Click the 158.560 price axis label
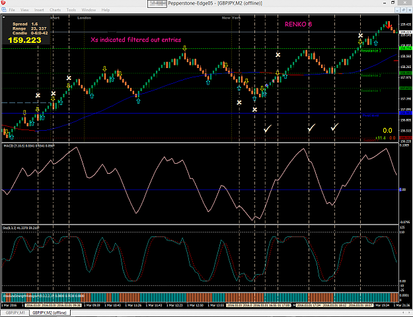Image resolution: width=413 pixels, height=317 pixels. click(x=406, y=56)
